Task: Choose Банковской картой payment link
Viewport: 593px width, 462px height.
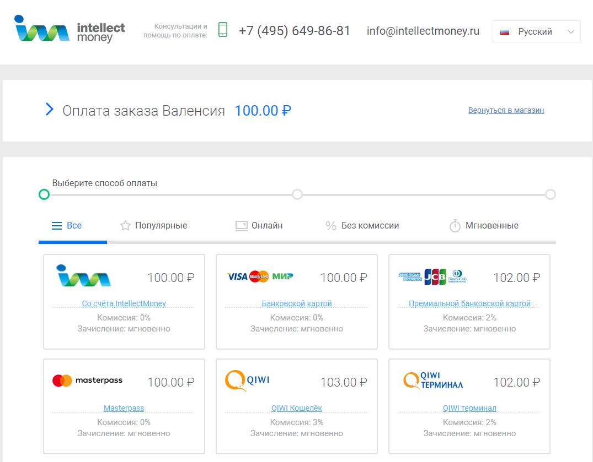Action: pyautogui.click(x=297, y=303)
